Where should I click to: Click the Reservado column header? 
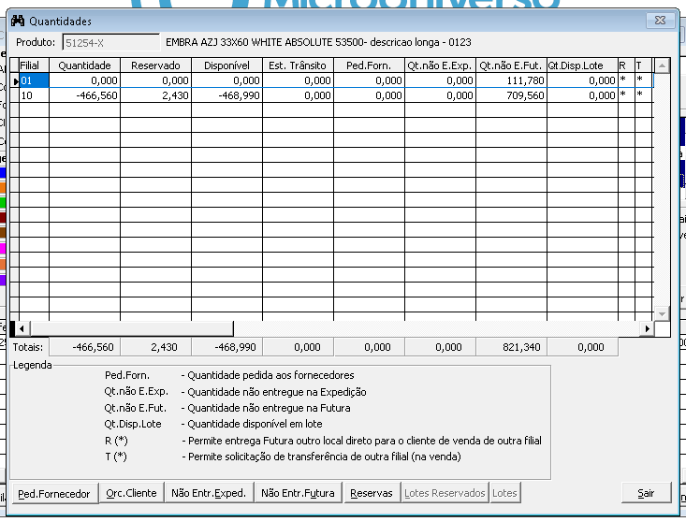[x=155, y=65]
